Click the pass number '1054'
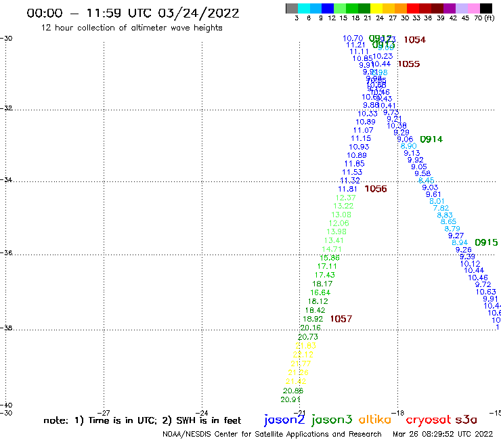 pos(415,40)
